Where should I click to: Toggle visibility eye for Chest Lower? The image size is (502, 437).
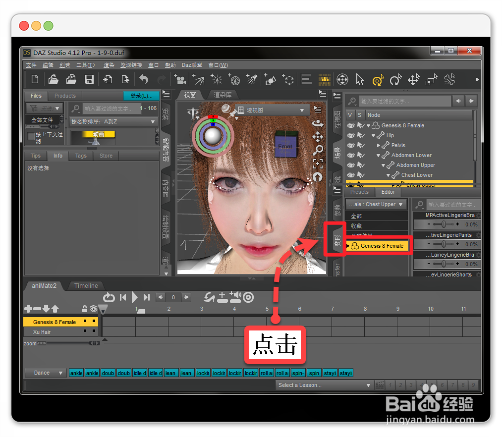351,175
